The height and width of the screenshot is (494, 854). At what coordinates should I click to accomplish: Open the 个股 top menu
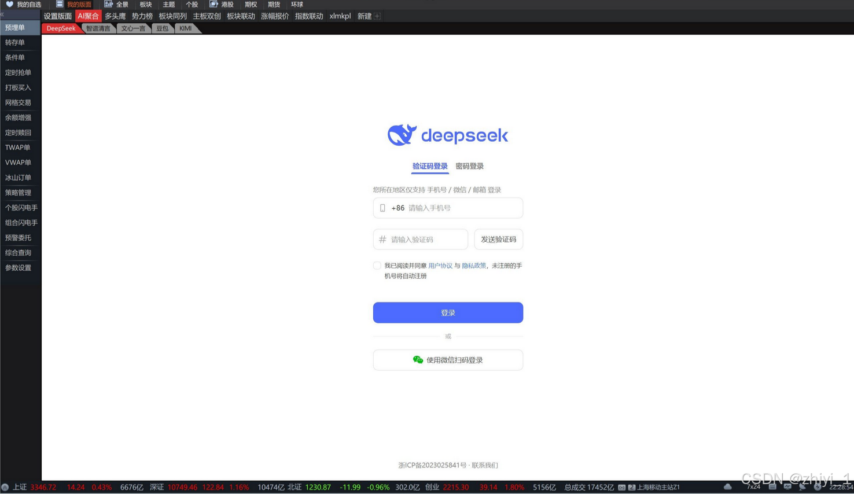[192, 4]
